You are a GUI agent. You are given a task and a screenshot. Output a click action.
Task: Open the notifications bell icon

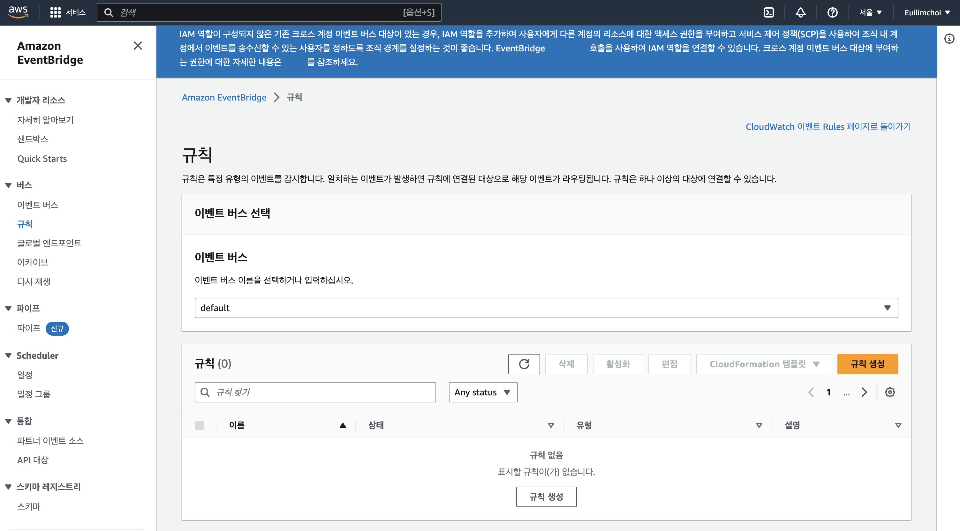pyautogui.click(x=800, y=13)
